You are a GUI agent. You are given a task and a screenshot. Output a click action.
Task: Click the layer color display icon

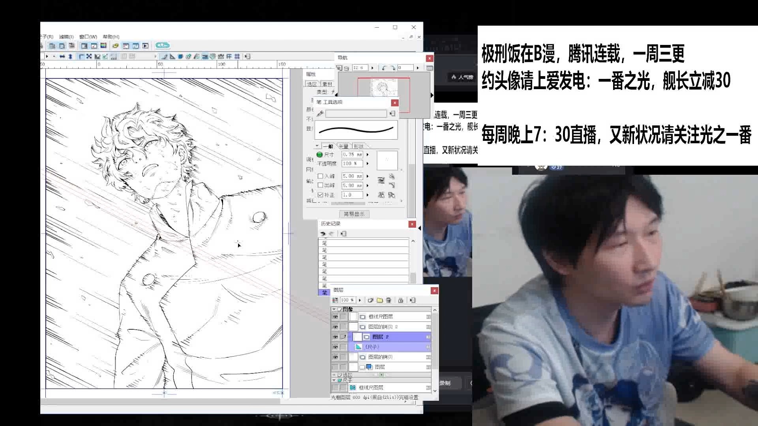pos(335,300)
